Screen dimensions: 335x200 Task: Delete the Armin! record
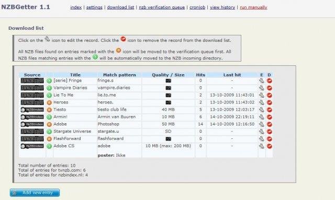270,117
